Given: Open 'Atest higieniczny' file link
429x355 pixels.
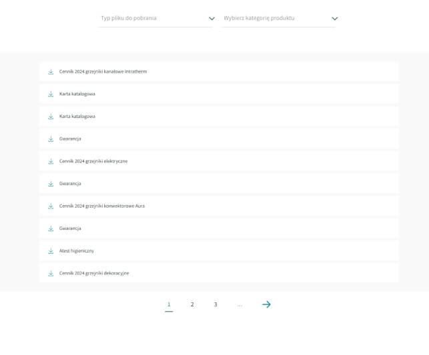Looking at the screenshot, I should (76, 250).
